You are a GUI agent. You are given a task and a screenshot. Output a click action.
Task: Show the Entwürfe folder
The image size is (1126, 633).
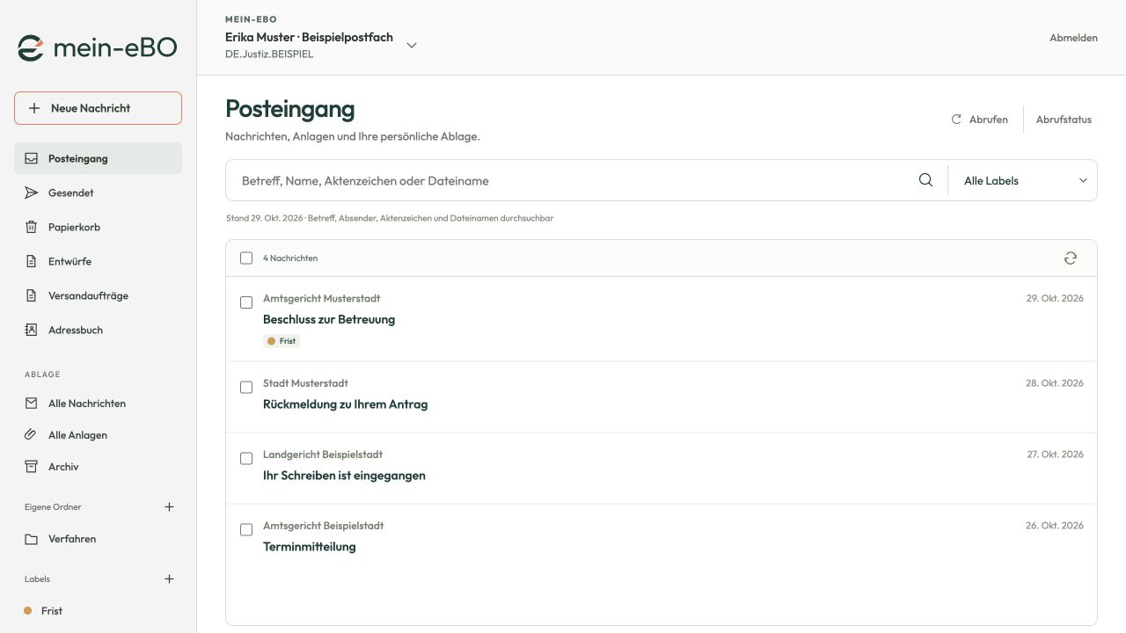coord(98,261)
